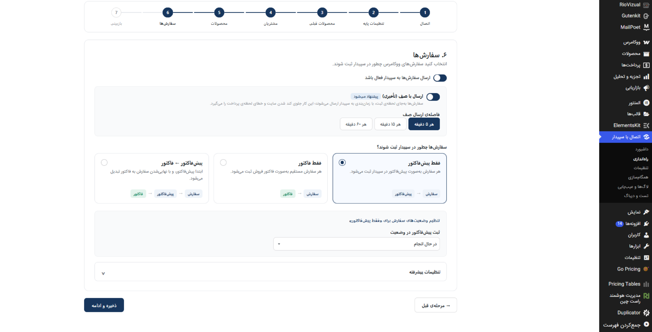Click the بازاریابی megaphone icon

pyautogui.click(x=646, y=88)
